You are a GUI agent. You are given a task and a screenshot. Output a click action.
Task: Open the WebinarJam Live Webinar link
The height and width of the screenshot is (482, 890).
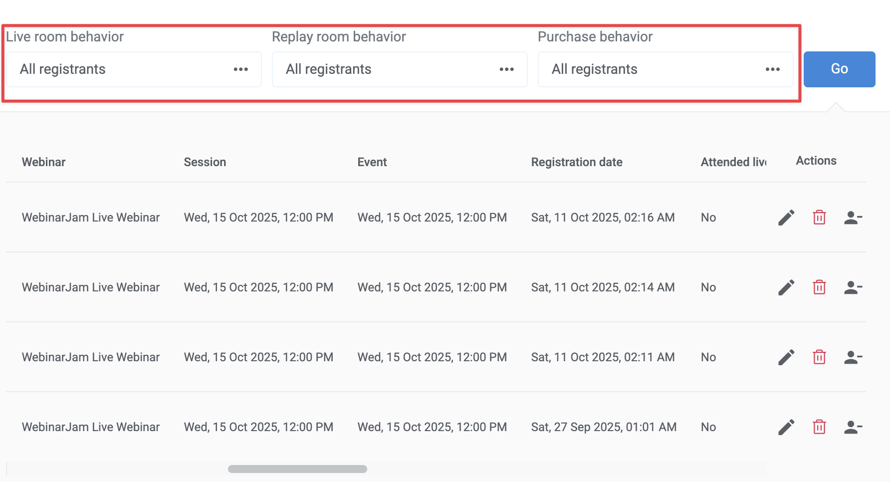click(90, 217)
